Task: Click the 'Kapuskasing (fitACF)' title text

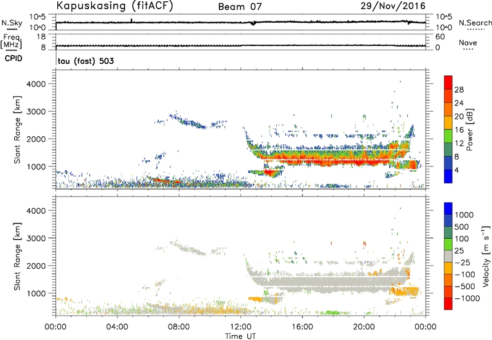Action: pos(114,6)
